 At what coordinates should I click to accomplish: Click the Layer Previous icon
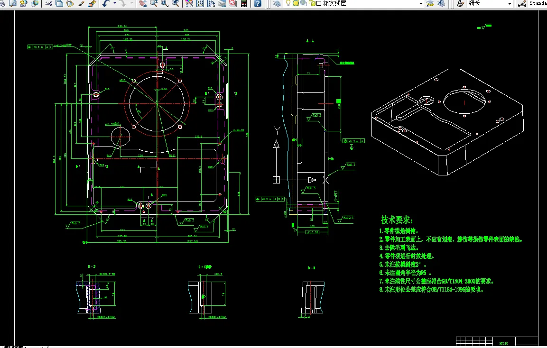pos(441,3)
